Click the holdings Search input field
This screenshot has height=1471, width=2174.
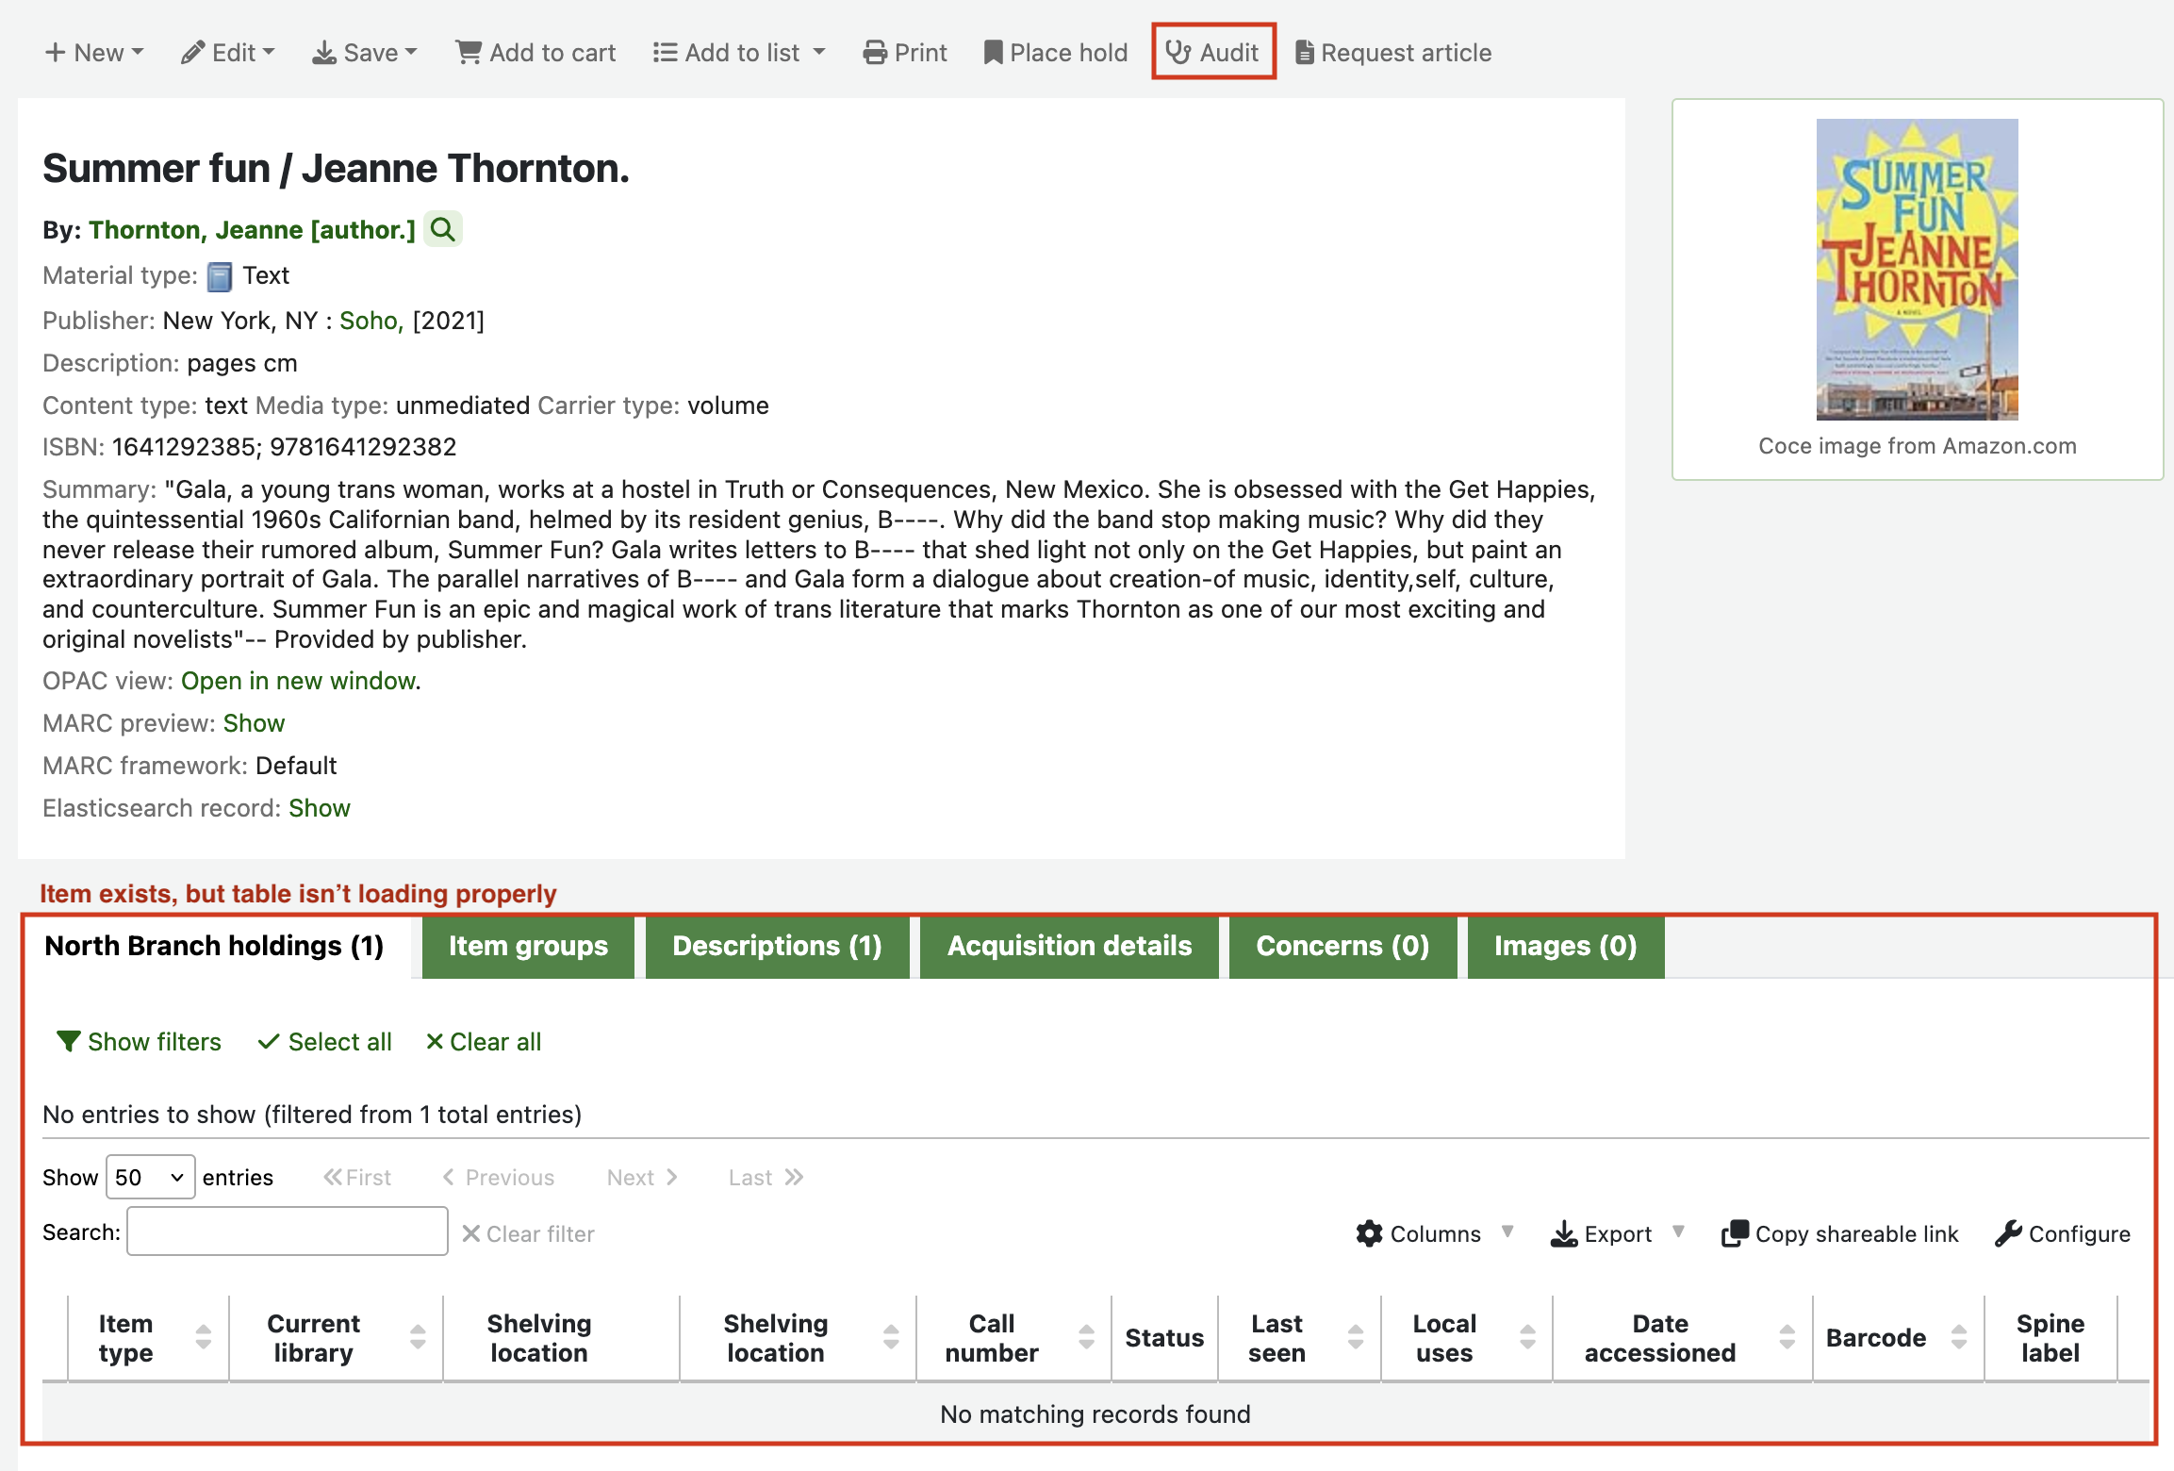(288, 1231)
